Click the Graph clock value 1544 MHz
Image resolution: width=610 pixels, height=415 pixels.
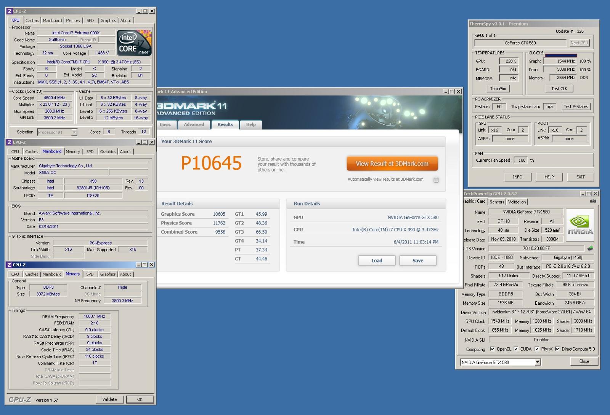(560, 61)
